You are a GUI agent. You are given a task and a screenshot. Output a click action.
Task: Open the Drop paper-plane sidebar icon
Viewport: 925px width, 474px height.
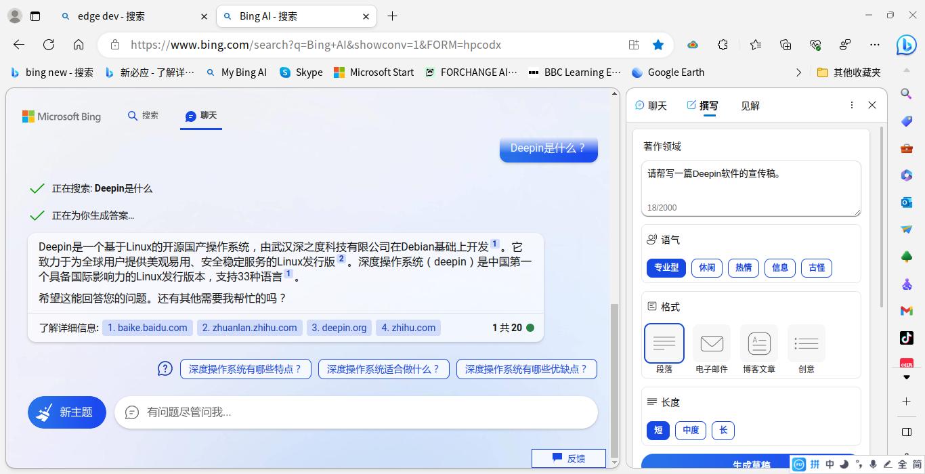pos(906,230)
